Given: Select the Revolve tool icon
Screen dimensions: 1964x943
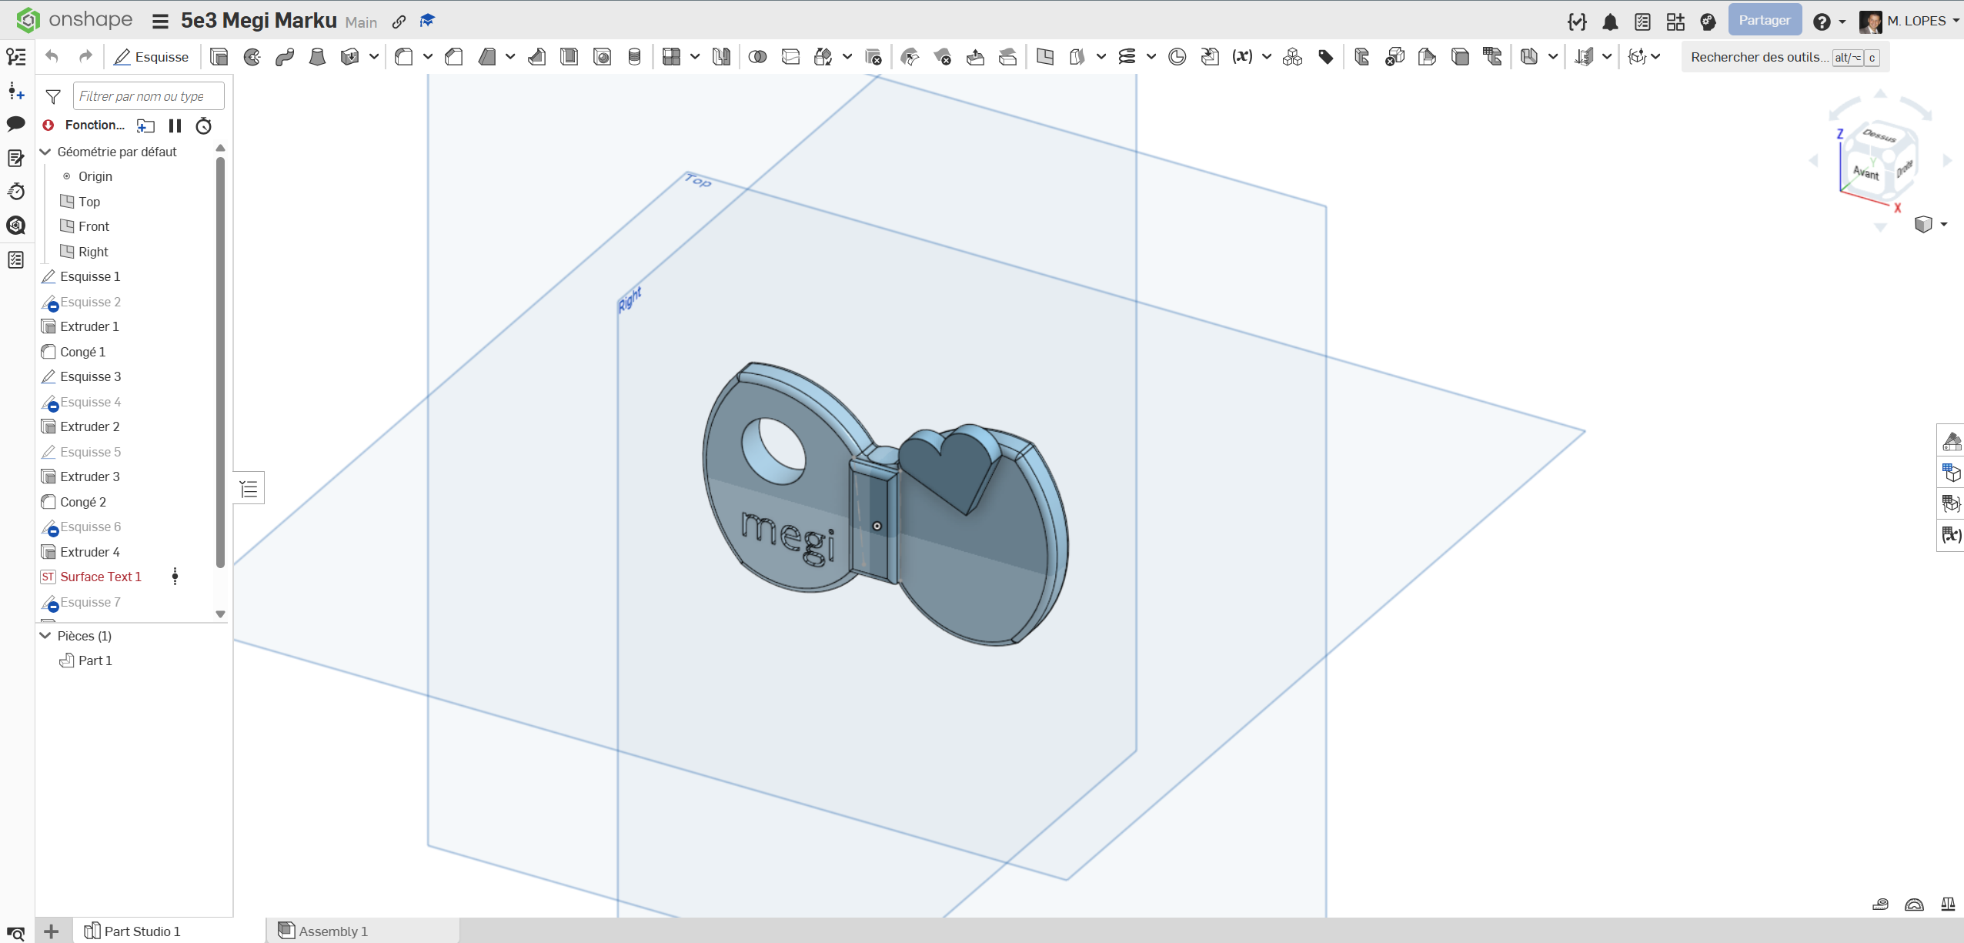Looking at the screenshot, I should pyautogui.click(x=252, y=57).
